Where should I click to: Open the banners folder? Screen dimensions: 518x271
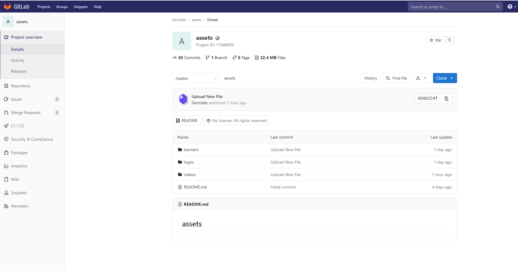(x=191, y=150)
